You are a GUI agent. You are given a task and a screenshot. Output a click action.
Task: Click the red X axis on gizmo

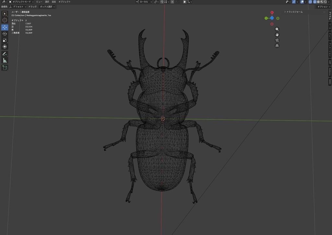pyautogui.click(x=272, y=13)
